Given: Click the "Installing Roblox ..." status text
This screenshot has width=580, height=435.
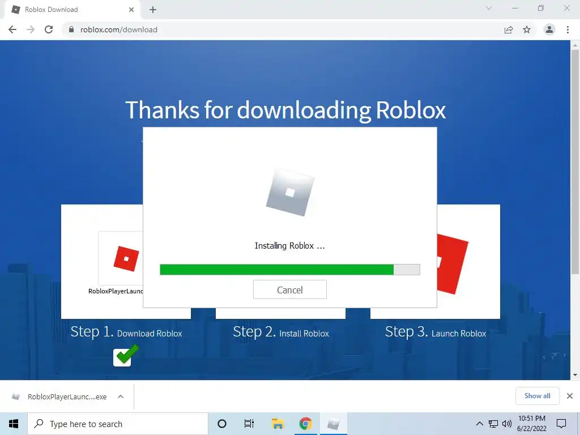Looking at the screenshot, I should click(x=289, y=246).
